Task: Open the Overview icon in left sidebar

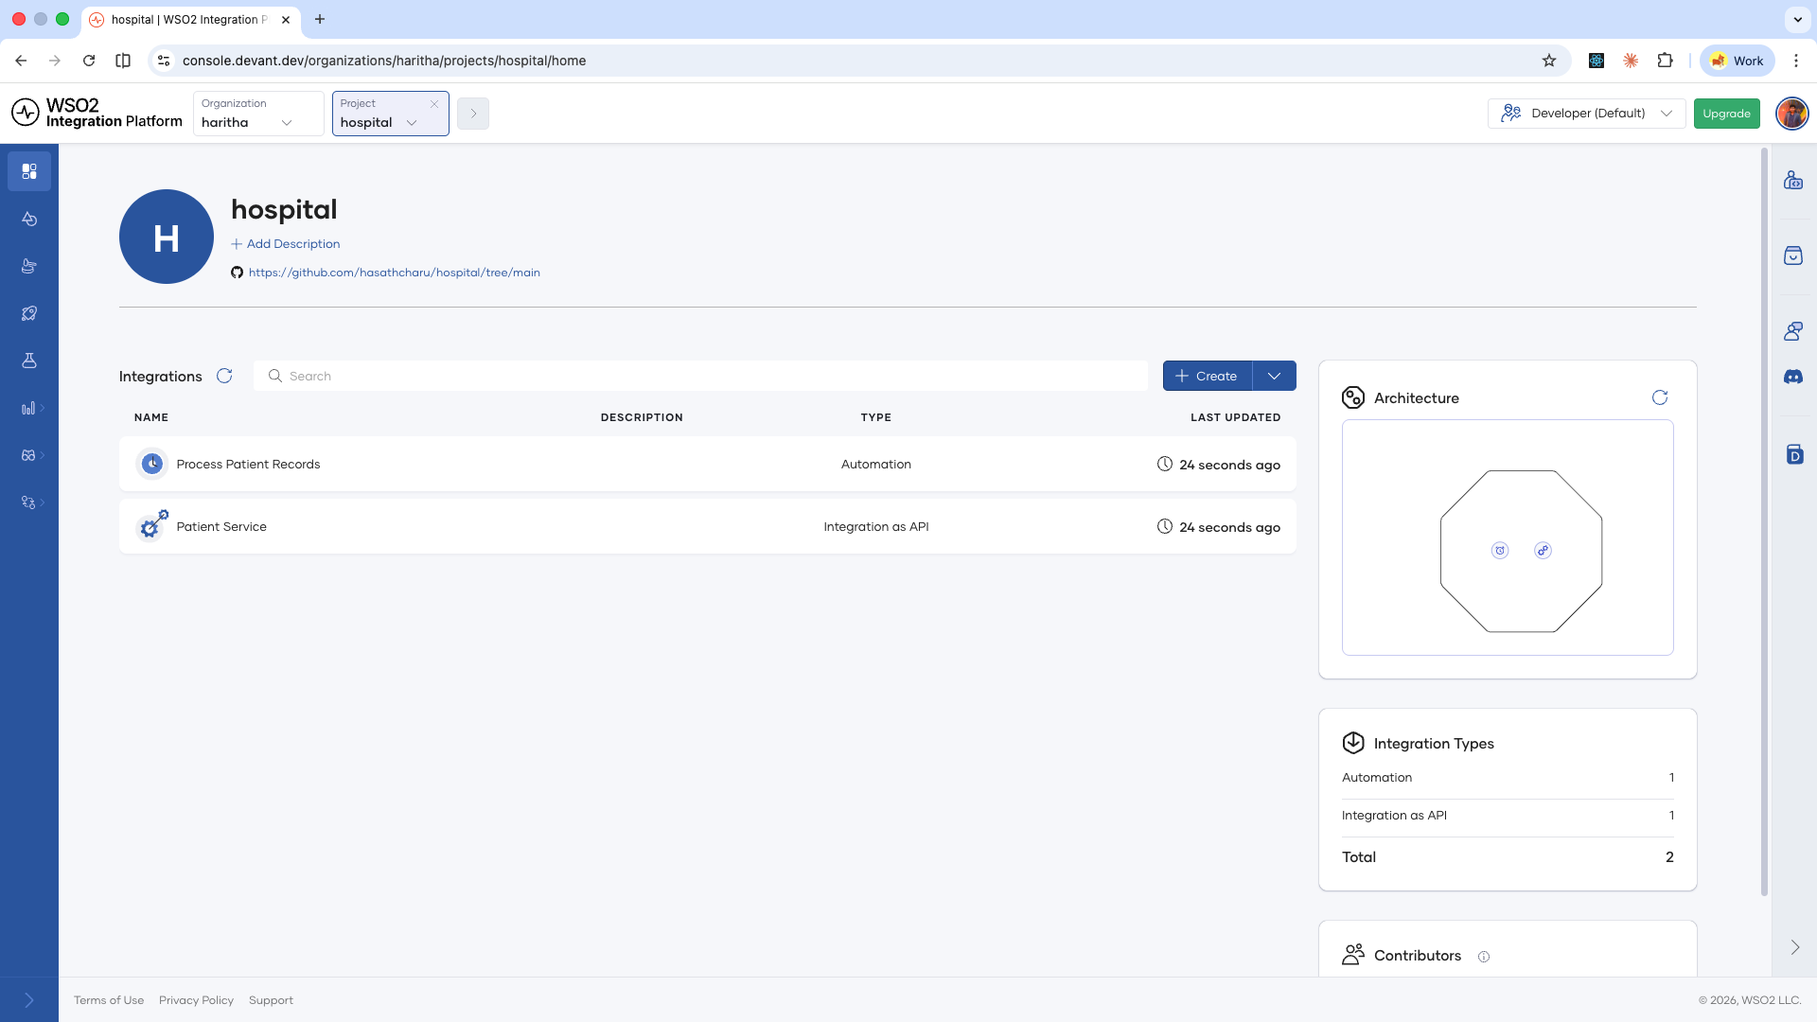Action: 29,171
